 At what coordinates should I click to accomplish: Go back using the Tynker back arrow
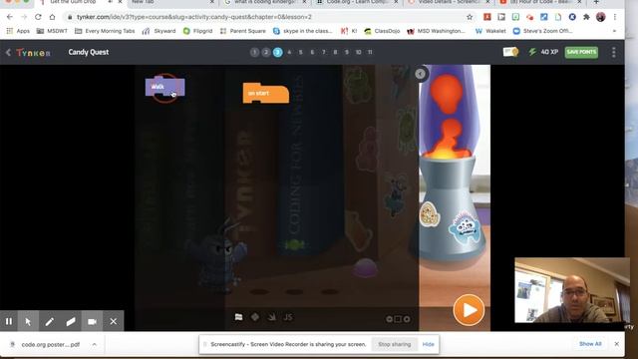point(8,52)
